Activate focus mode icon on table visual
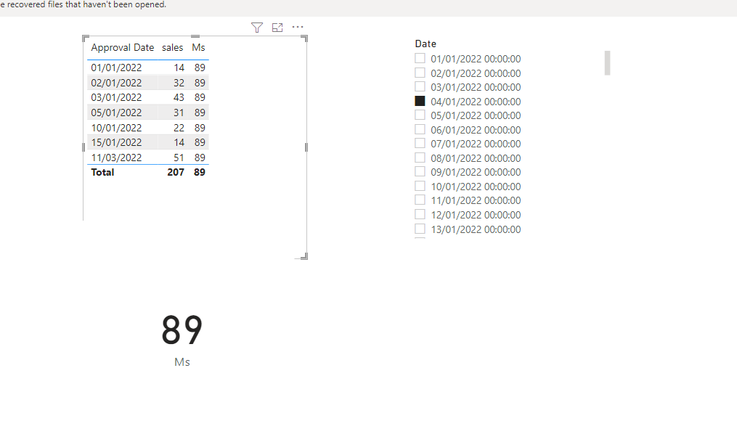 [277, 28]
